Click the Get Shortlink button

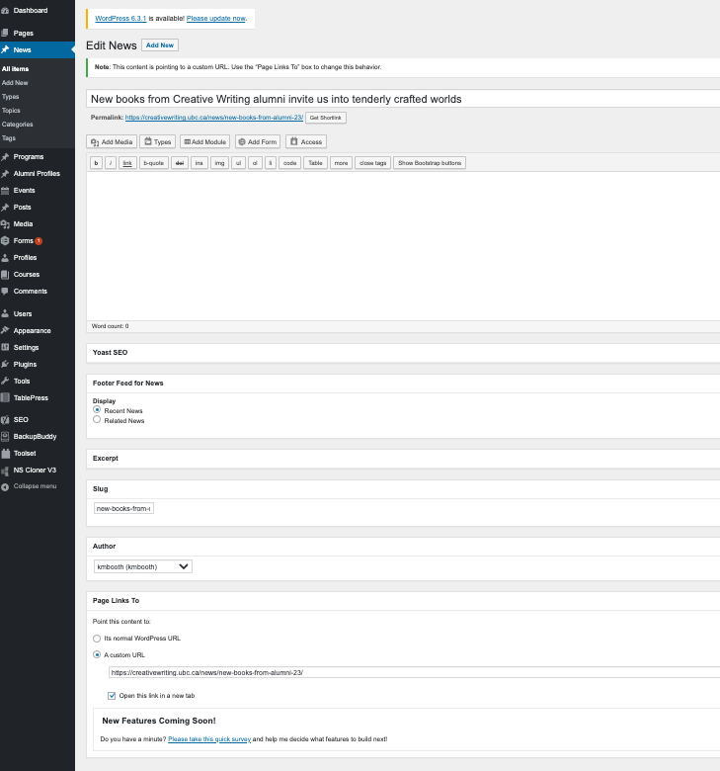(325, 118)
